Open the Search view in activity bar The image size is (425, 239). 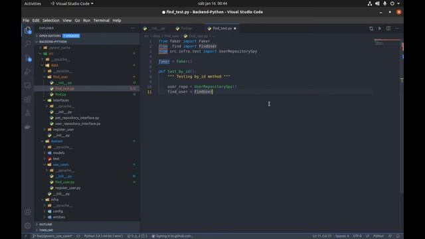28,44
